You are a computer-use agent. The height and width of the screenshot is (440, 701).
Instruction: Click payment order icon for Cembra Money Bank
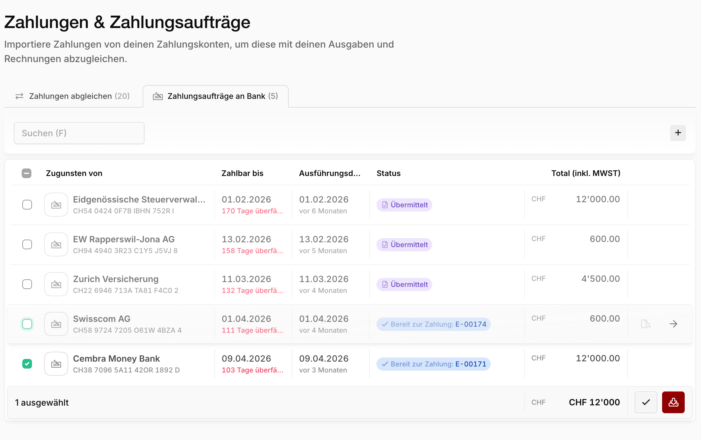[x=56, y=364]
